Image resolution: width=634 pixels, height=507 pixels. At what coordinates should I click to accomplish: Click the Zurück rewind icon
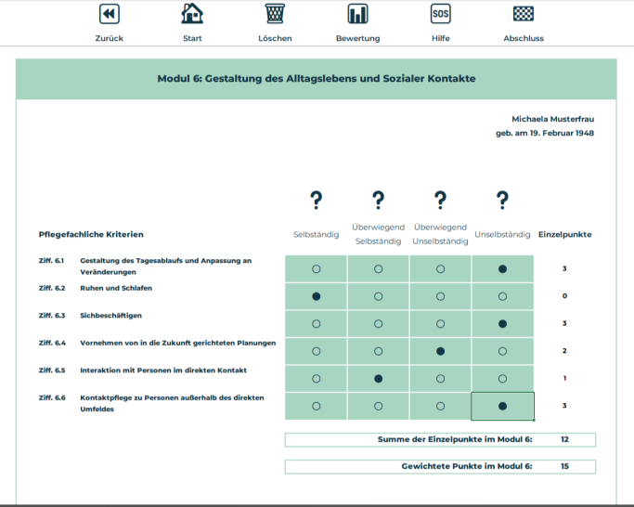point(109,14)
